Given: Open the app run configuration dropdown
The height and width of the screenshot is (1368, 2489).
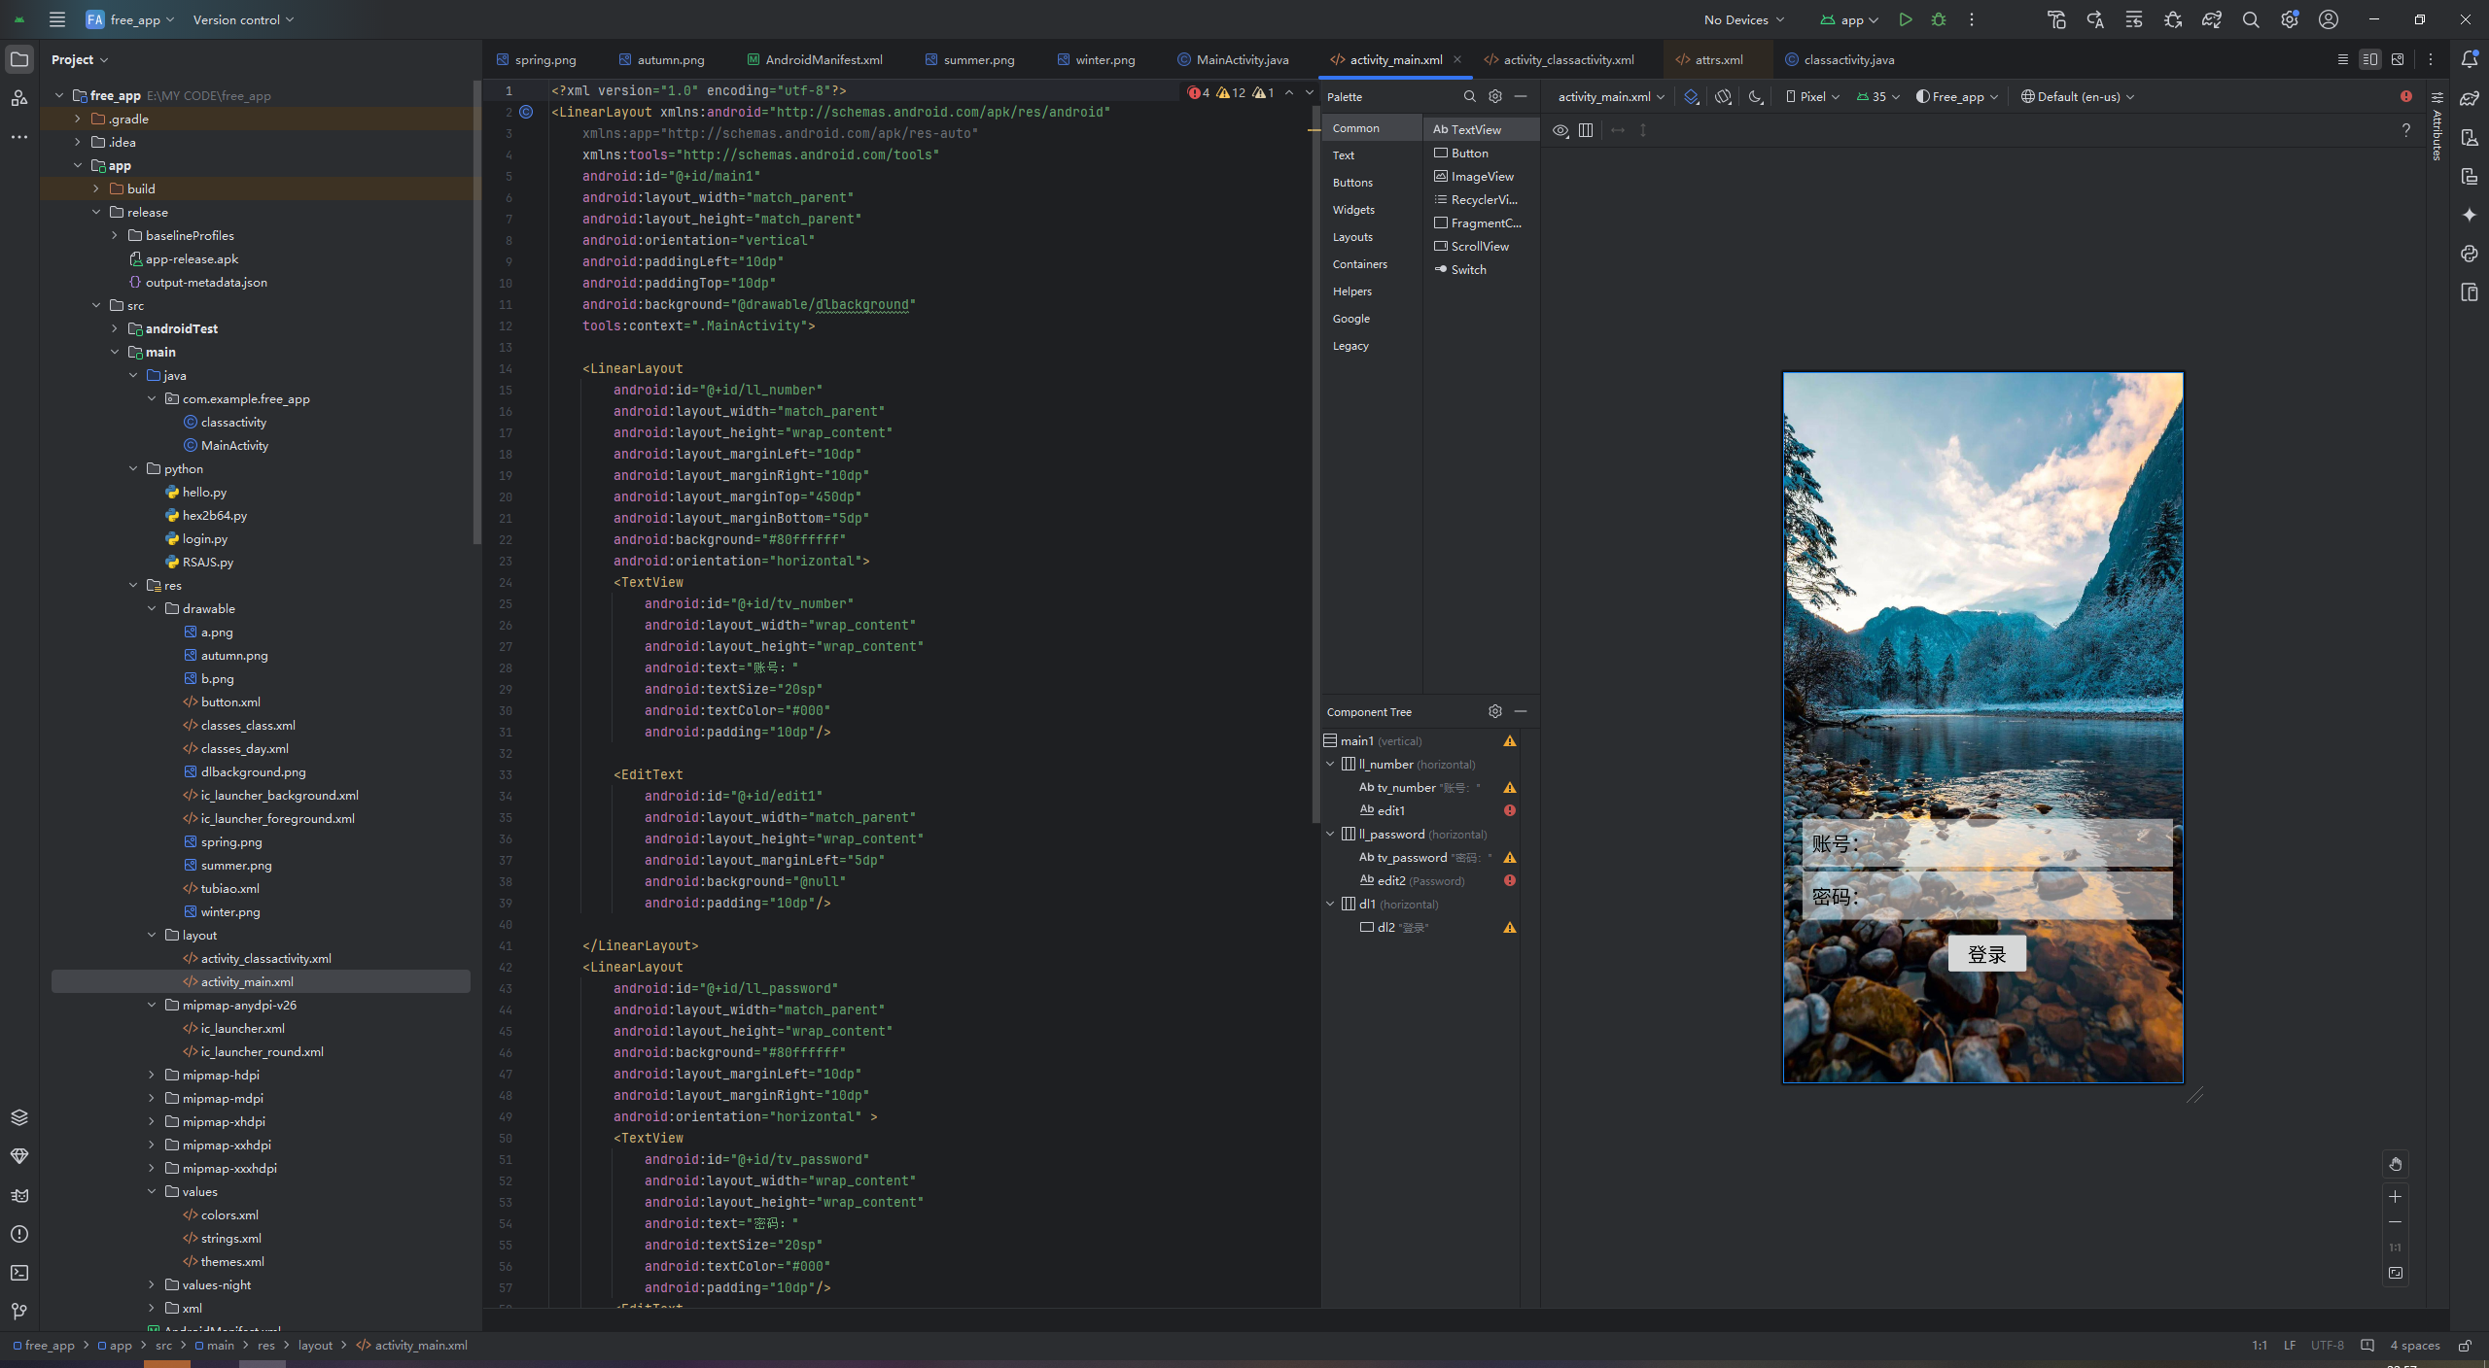Looking at the screenshot, I should click(1850, 19).
